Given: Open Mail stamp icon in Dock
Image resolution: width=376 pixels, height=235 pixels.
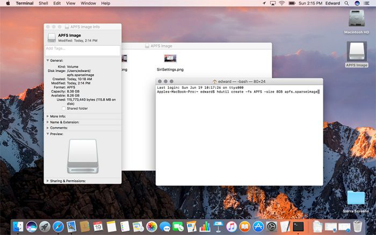Looking at the screenshot, I should coord(71,226).
